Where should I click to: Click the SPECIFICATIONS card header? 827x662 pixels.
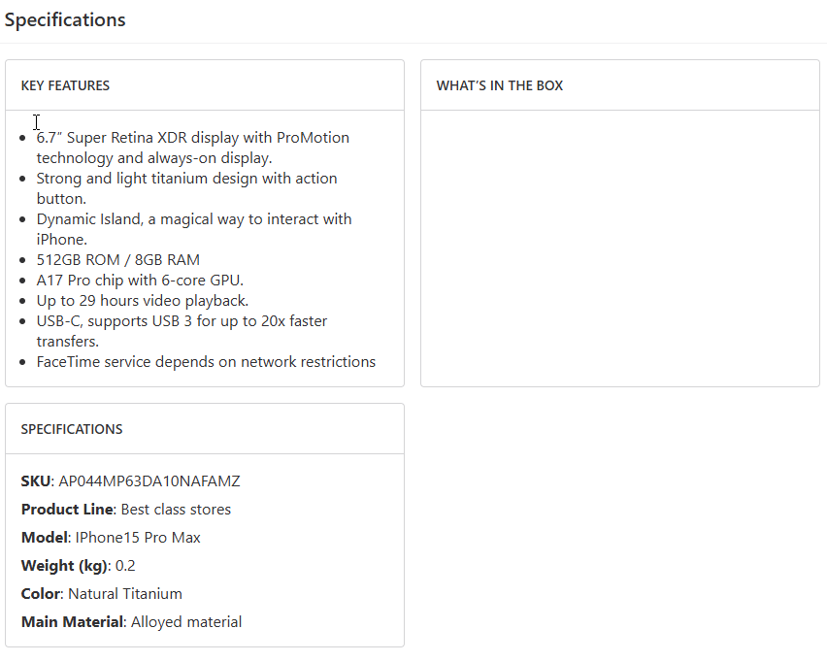pyautogui.click(x=72, y=429)
